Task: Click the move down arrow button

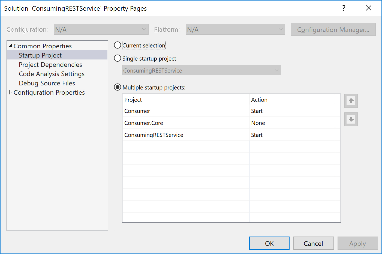Action: (x=351, y=119)
